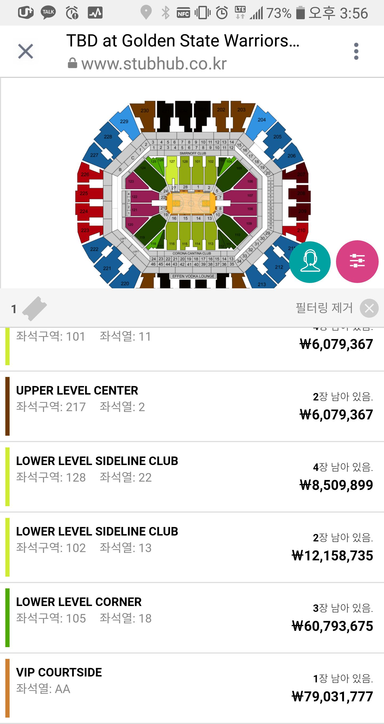Click the 필터링 제거 text link

pos(324,308)
